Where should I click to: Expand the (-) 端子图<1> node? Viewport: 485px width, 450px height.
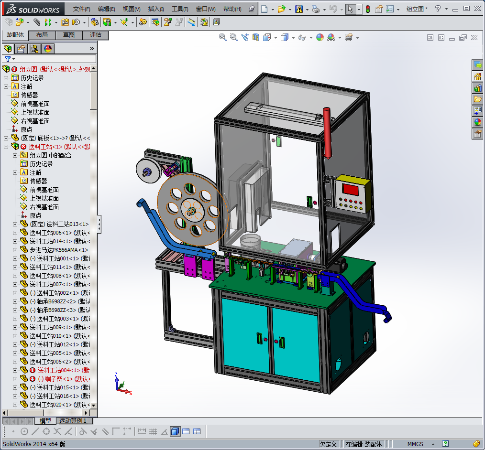15,379
